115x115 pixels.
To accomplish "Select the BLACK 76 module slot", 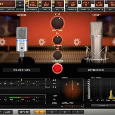I will coord(86,4).
